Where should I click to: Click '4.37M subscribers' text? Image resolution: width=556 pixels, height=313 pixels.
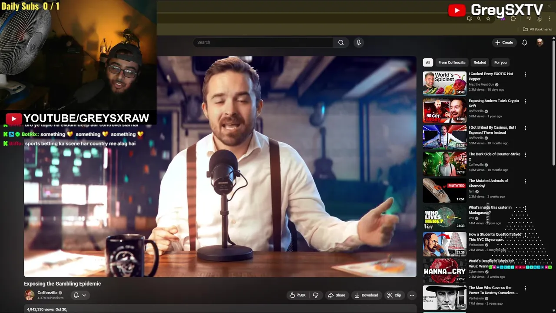[50, 298]
